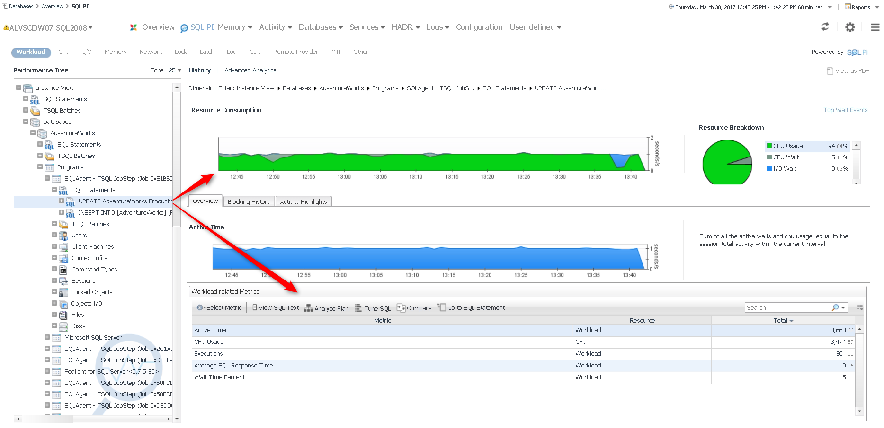Image resolution: width=884 pixels, height=428 pixels.
Task: Click the Analyze Plan icon
Action: [x=308, y=308]
